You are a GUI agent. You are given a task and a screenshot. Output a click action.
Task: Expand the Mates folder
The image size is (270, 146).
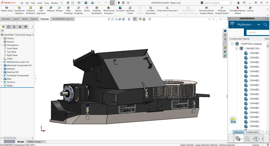2,86
